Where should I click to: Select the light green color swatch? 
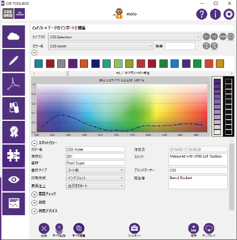click(118, 64)
